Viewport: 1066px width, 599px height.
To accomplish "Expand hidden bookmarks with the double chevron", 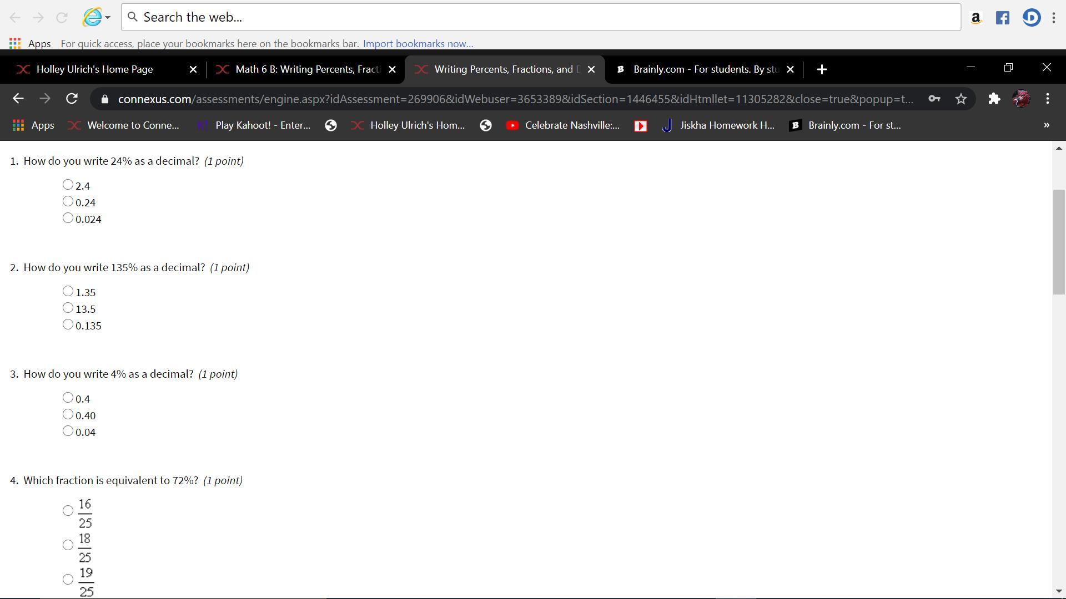I will click(x=1046, y=125).
